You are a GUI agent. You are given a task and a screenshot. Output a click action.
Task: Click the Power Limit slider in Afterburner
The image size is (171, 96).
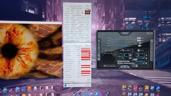139,55
